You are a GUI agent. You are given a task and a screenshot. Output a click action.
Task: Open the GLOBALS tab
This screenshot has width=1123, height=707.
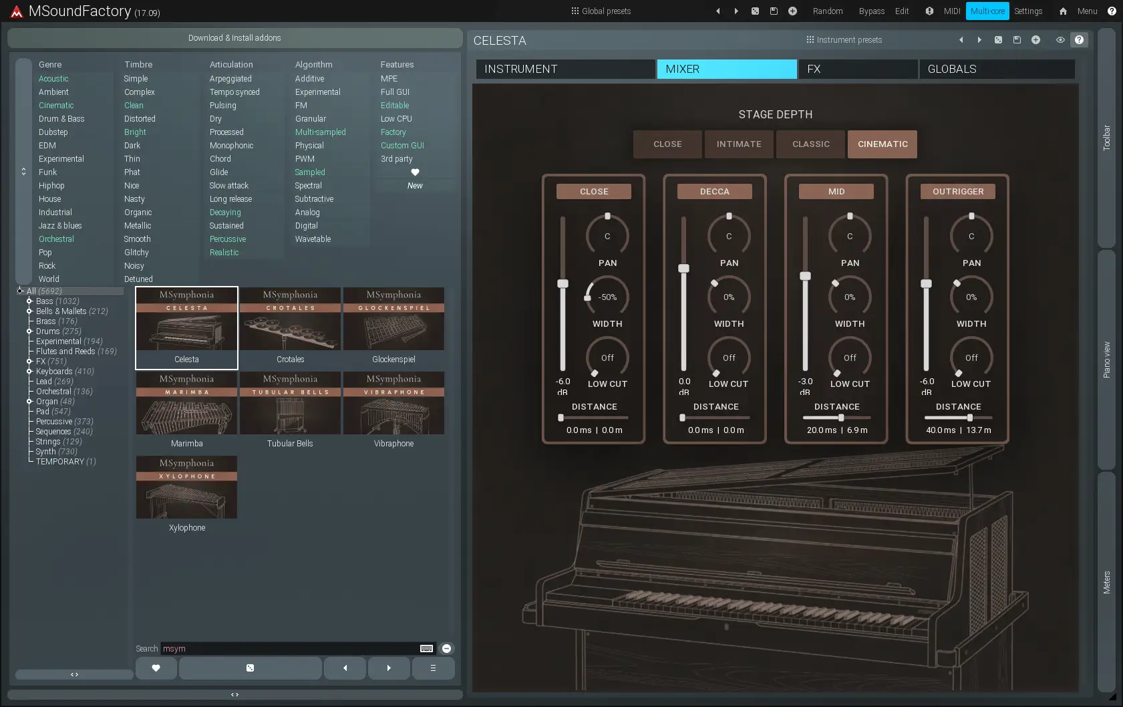tap(997, 69)
